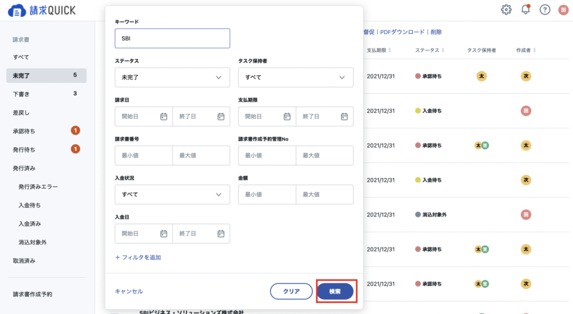
Task: Open the help question mark icon
Action: coord(545,10)
